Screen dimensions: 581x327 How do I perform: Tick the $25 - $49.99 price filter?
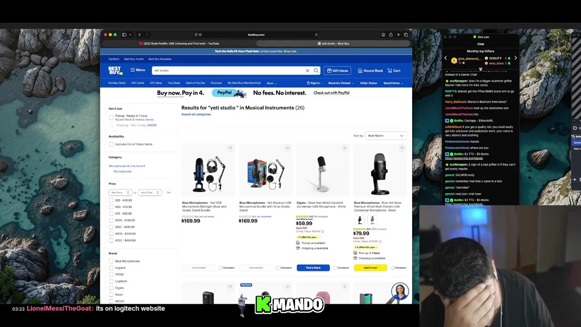111,200
